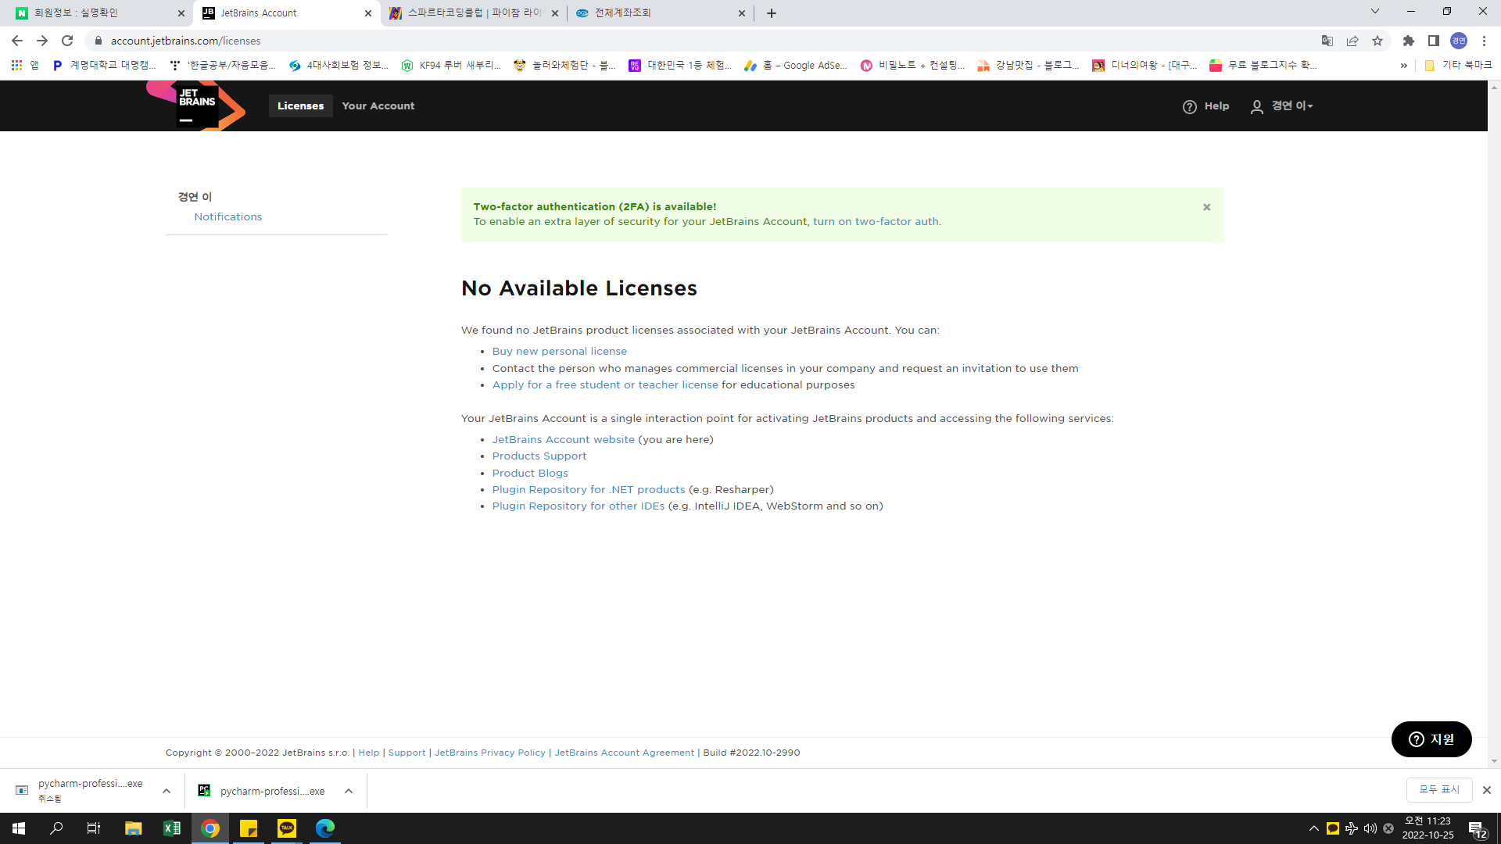The image size is (1501, 844).
Task: Open a new browser tab
Action: tap(772, 13)
